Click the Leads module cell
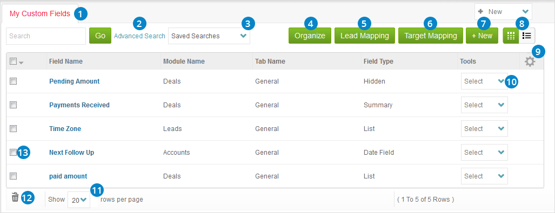 [172, 128]
